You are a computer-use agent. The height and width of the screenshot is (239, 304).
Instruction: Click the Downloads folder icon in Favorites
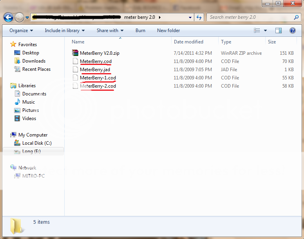17,61
